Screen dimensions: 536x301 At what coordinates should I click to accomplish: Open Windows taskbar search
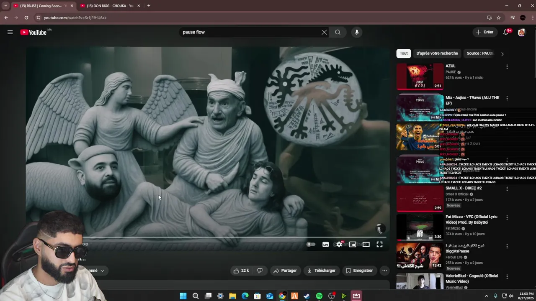[196, 296]
